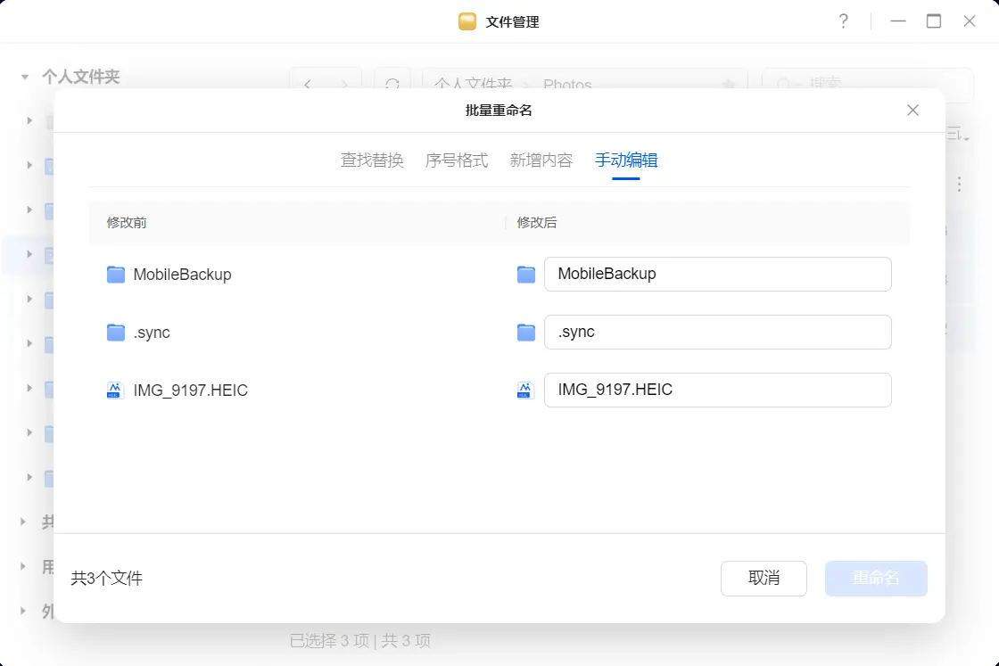Edit the IMG_9197.HEIC name input field
The height and width of the screenshot is (666, 999).
click(717, 390)
